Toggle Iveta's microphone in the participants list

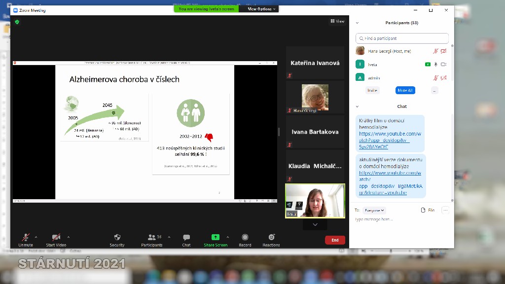435,64
